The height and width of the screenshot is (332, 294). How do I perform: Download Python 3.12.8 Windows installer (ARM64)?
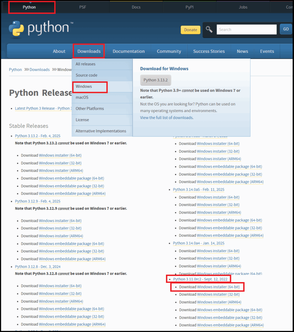(x=61, y=301)
